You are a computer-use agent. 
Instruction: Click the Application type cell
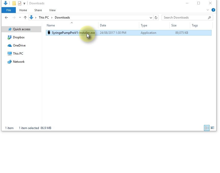tap(148, 33)
